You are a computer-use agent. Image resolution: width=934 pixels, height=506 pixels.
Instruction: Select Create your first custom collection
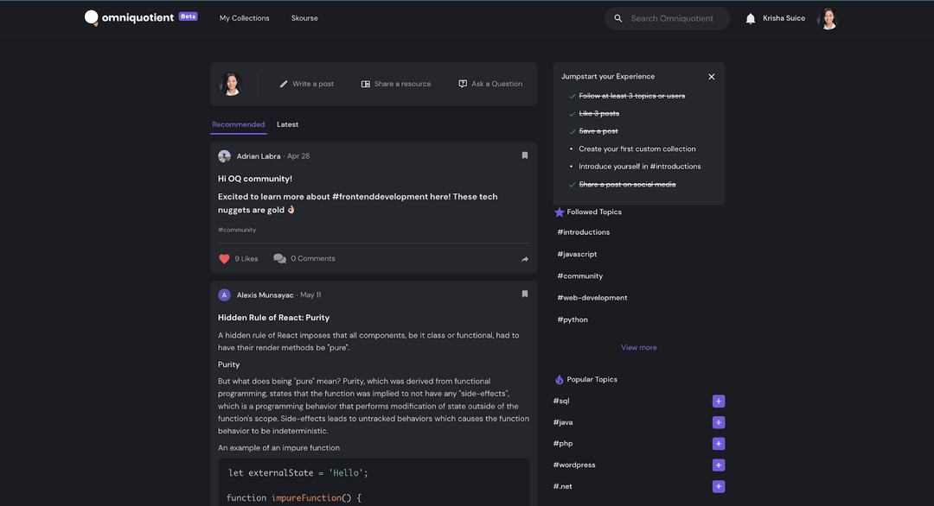[637, 149]
